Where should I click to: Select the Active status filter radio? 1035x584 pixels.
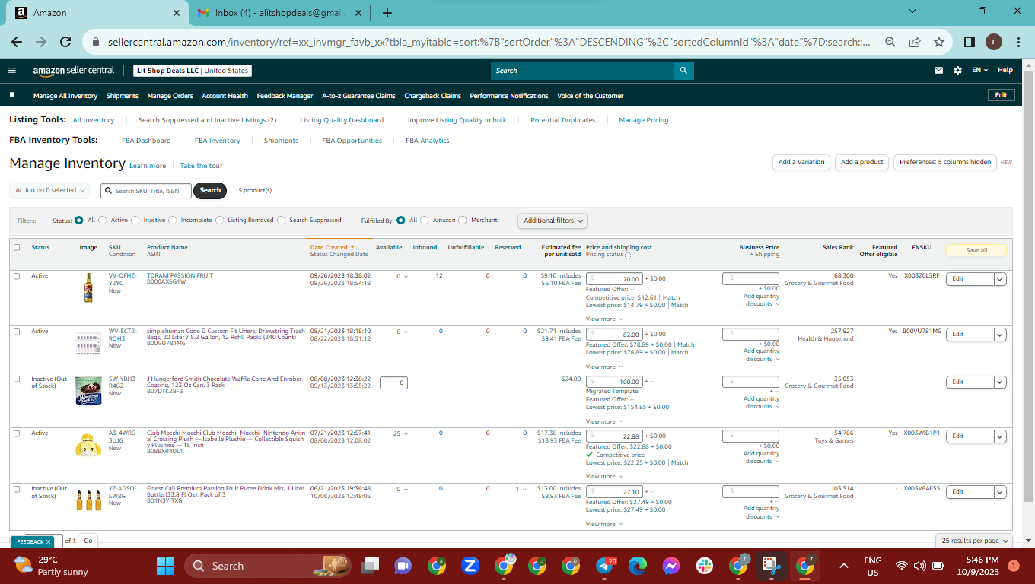pyautogui.click(x=103, y=221)
